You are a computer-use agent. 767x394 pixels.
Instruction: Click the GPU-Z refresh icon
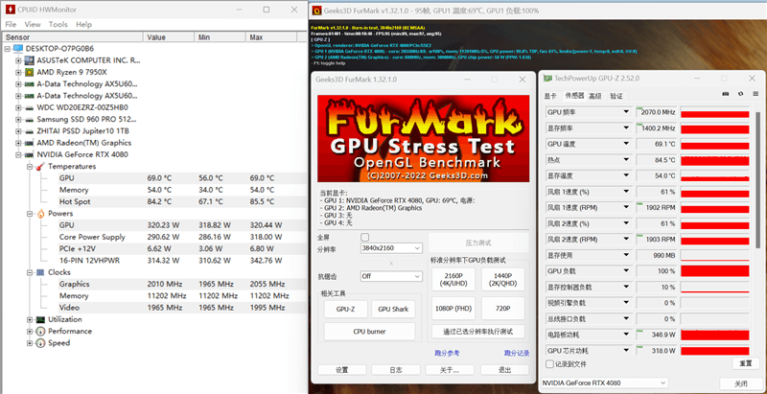740,94
